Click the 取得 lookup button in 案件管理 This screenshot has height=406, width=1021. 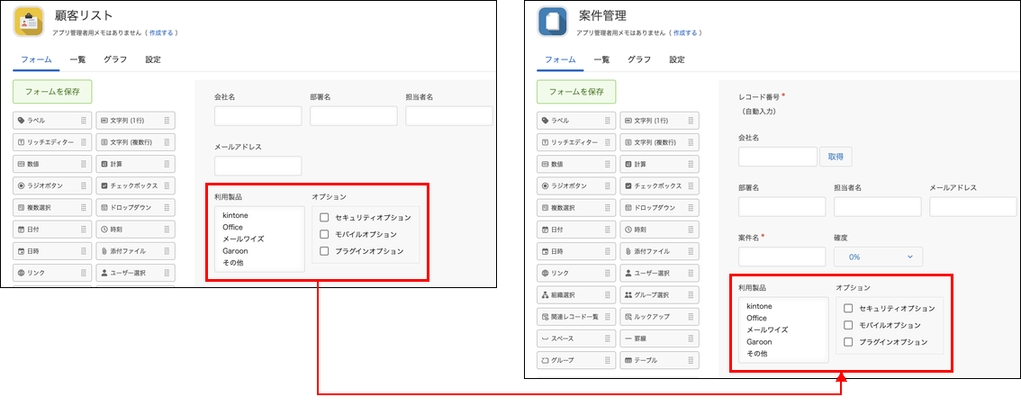point(836,157)
